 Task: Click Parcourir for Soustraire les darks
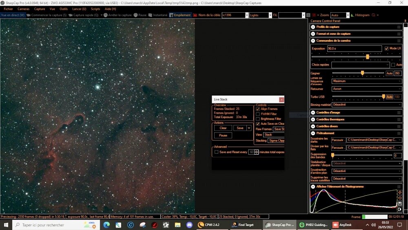pos(338,140)
